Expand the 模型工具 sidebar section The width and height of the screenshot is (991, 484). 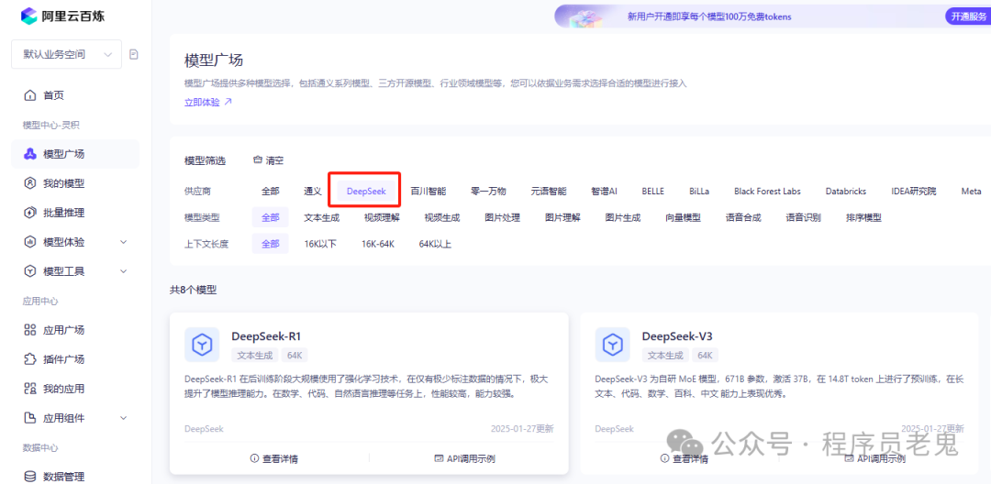tap(124, 271)
